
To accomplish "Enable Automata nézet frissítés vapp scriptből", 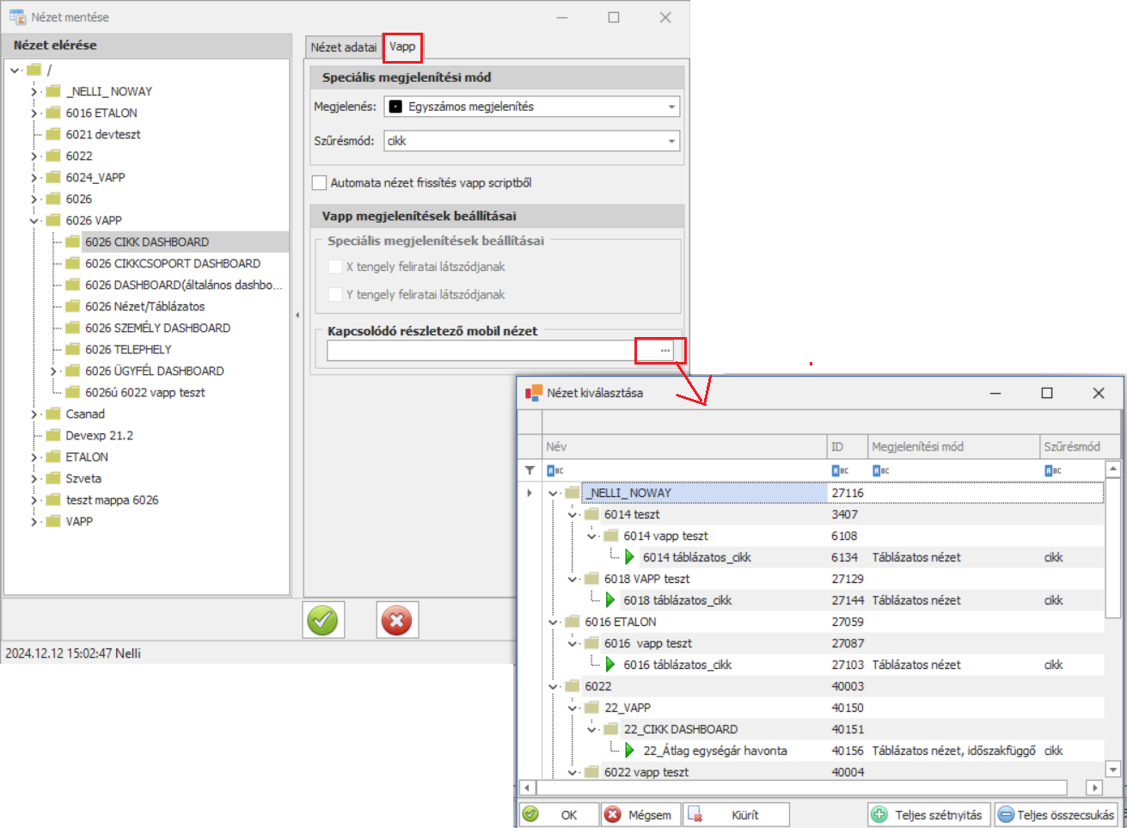I will coord(320,182).
